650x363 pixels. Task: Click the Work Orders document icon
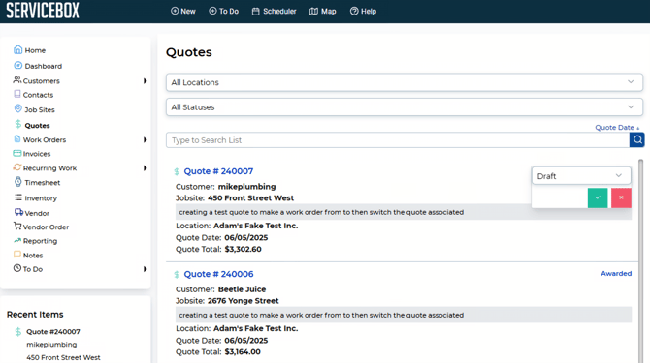pos(17,139)
